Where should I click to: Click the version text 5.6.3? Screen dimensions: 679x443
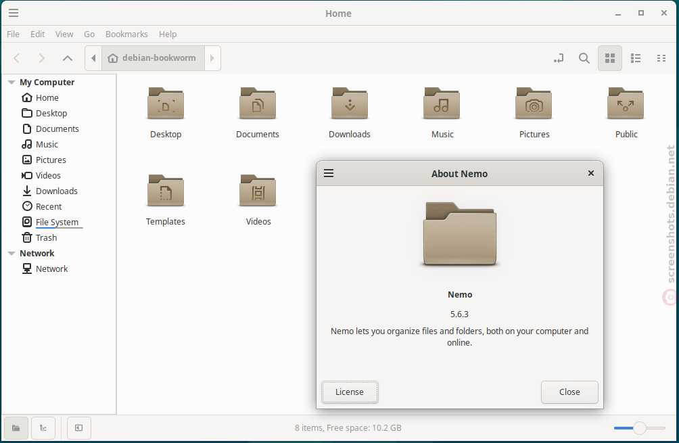459,314
